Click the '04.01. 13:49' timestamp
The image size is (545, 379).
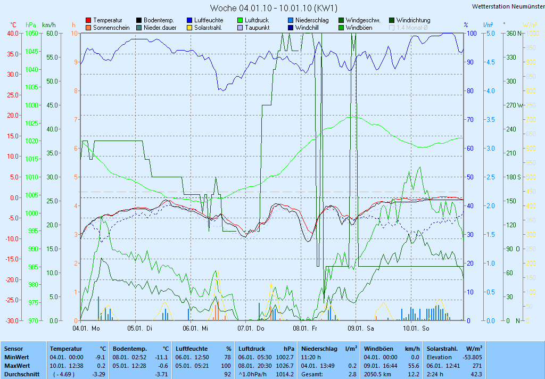tap(318, 366)
